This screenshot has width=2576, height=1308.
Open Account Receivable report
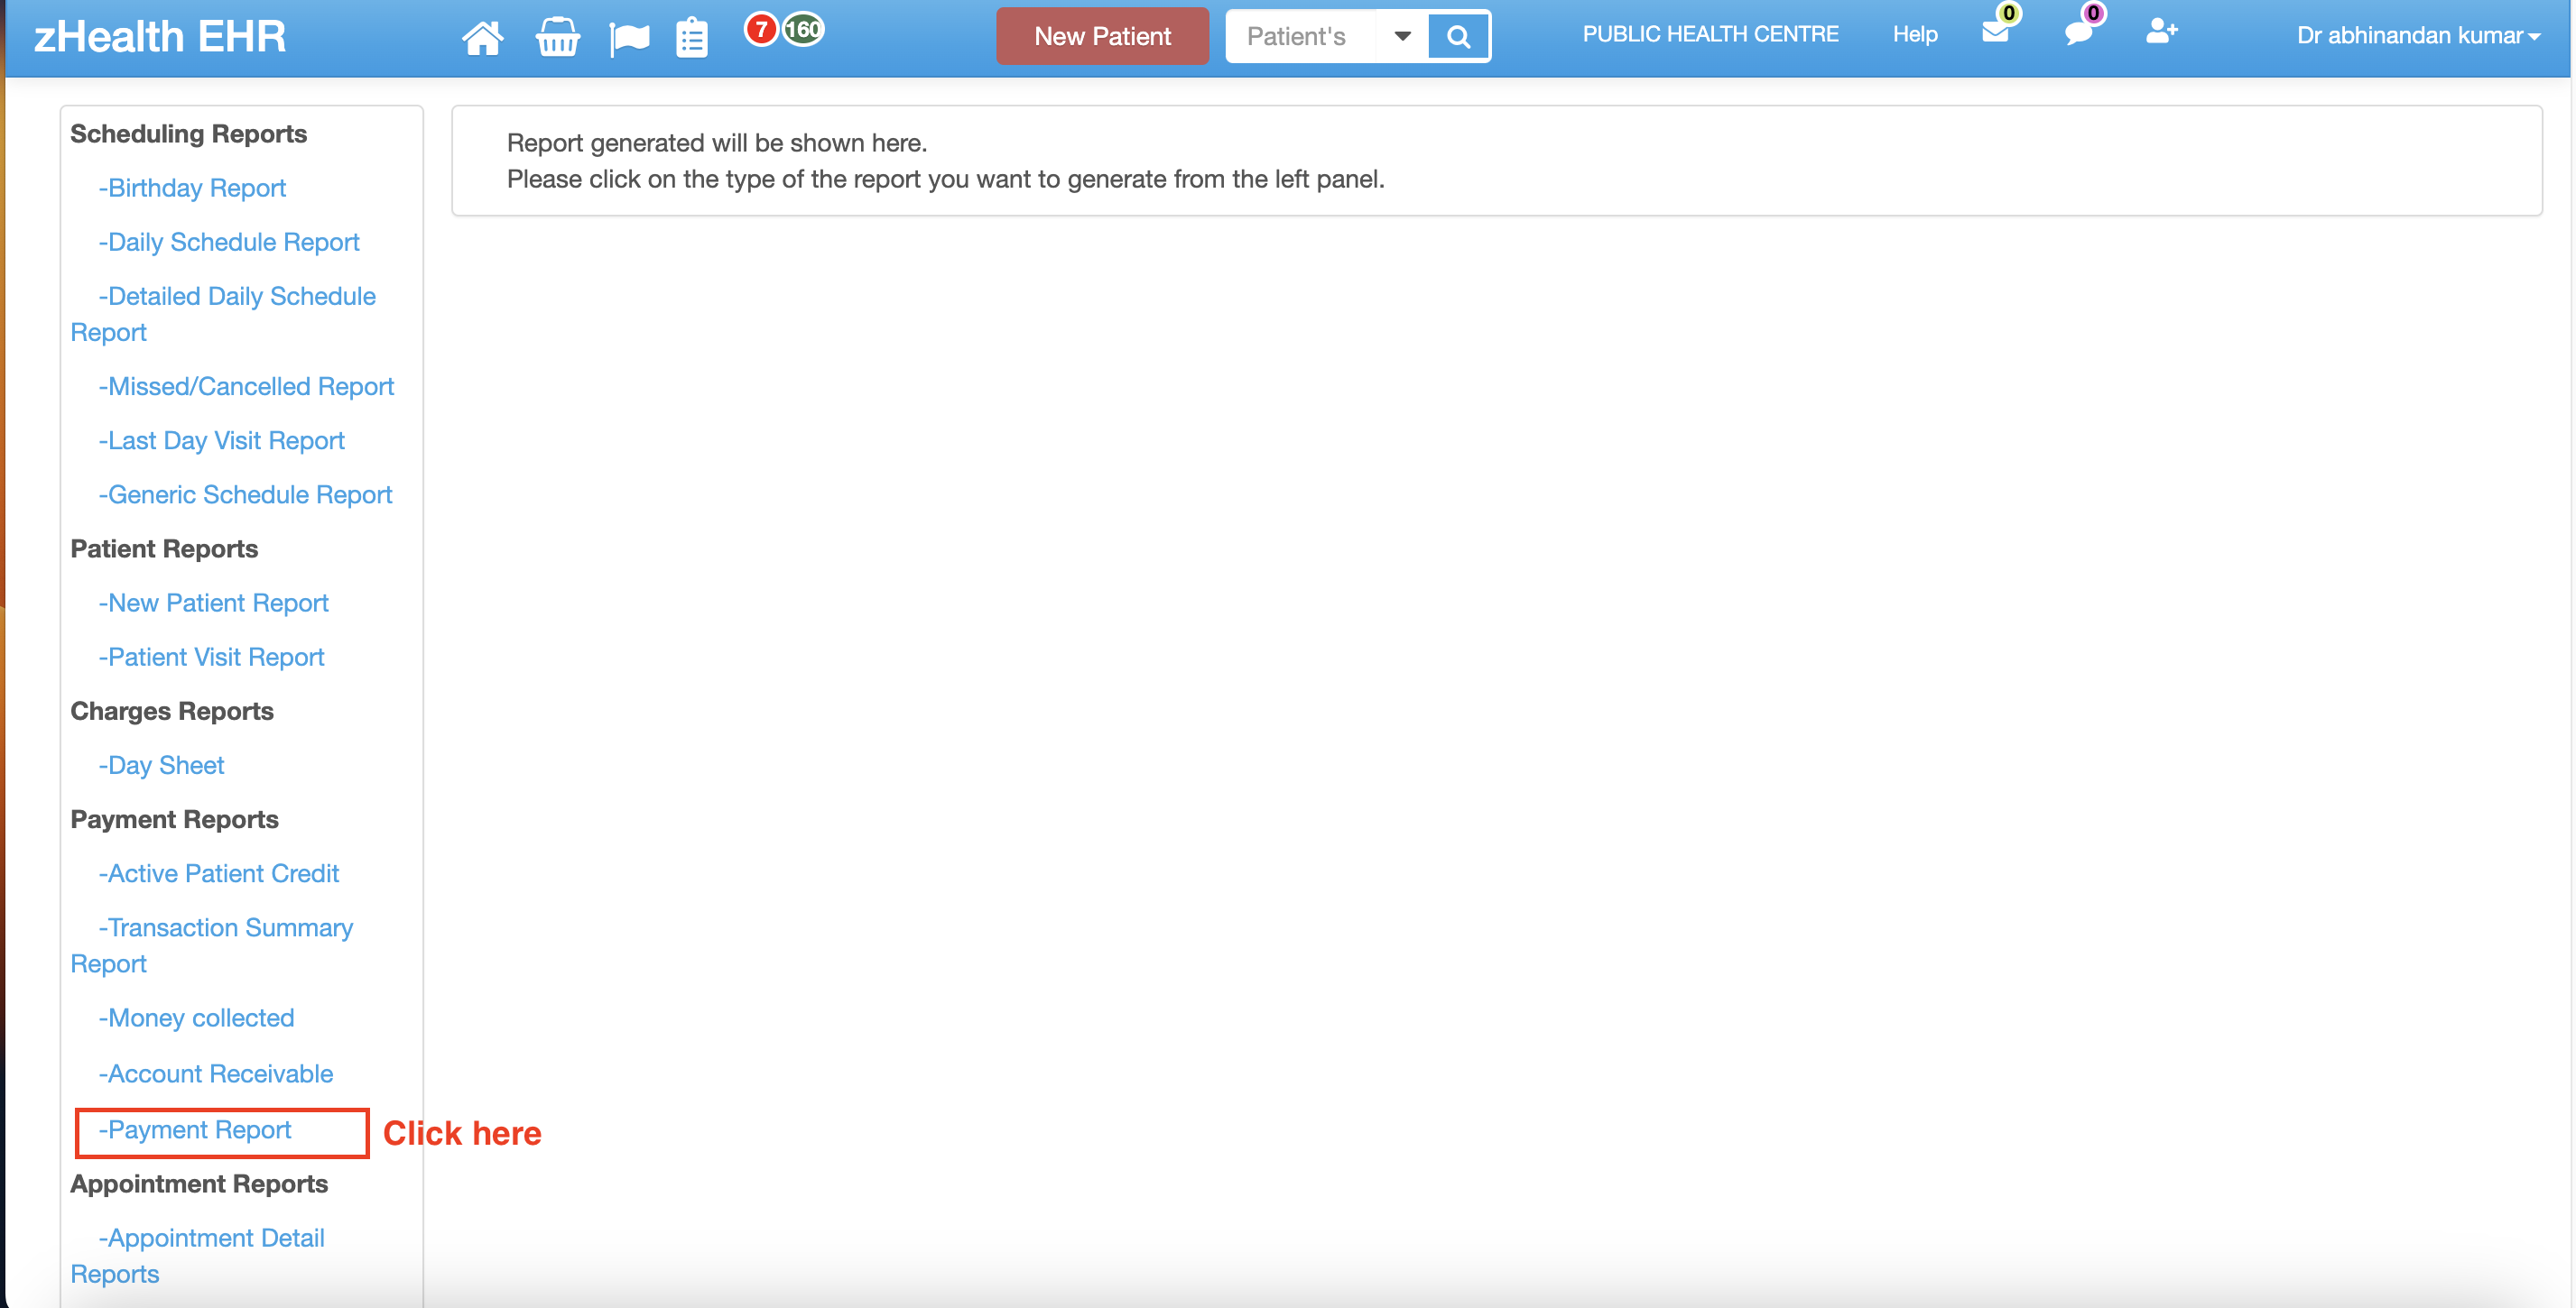216,1073
